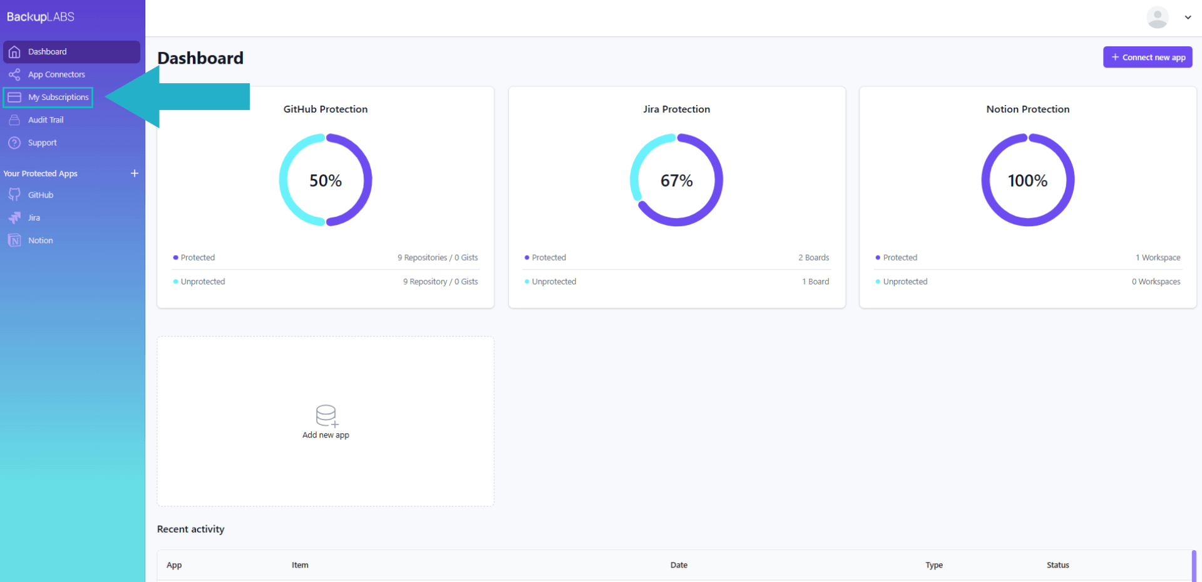Click the '1 Workspace' text
The image size is (1202, 582).
(1158, 258)
